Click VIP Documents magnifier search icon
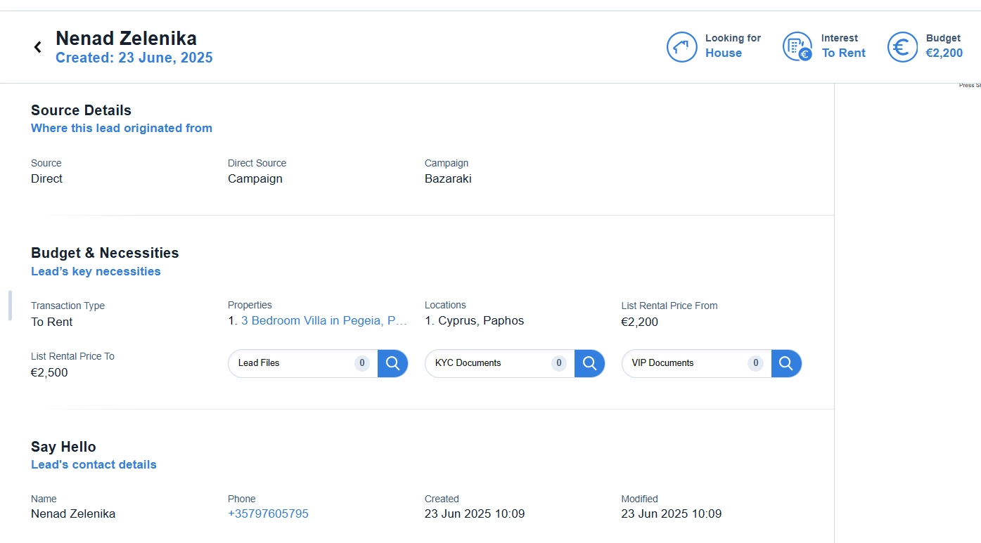 tap(786, 363)
